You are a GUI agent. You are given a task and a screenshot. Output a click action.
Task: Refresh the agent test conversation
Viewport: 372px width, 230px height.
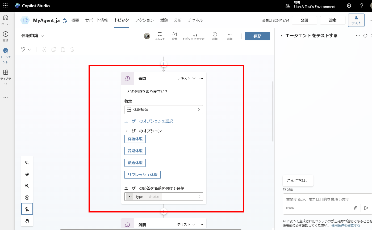(365, 35)
